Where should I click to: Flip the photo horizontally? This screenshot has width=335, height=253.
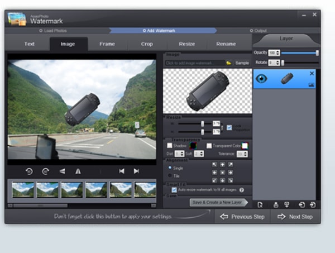pos(62,171)
